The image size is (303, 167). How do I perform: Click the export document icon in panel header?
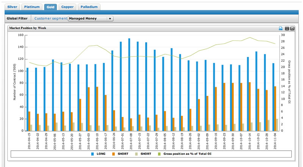pos(281,28)
